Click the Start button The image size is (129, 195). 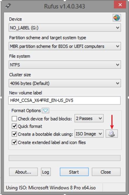coord(74,172)
